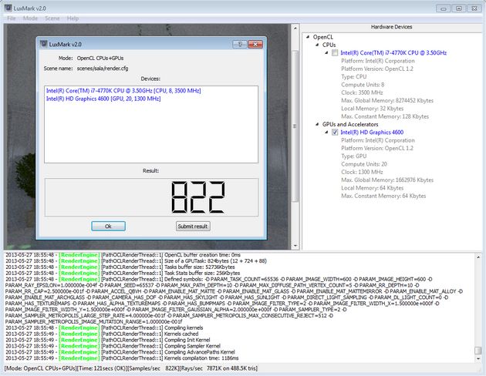Toggle the Intel HD Graphics 4600 checkbox

coord(335,133)
